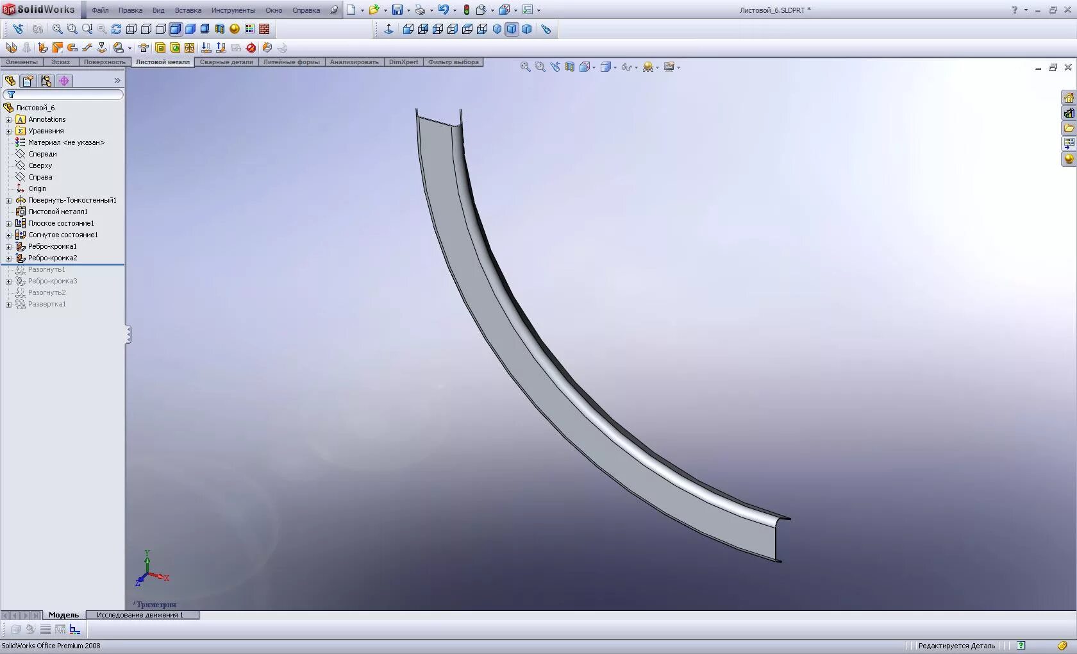Select the Edge Flange tool
This screenshot has width=1077, height=654.
(x=42, y=47)
